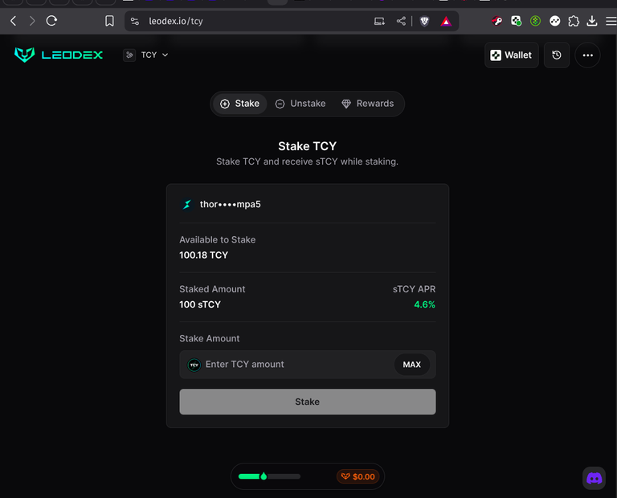The image size is (617, 498).
Task: Open browser extensions puzzle icon
Action: 574,21
